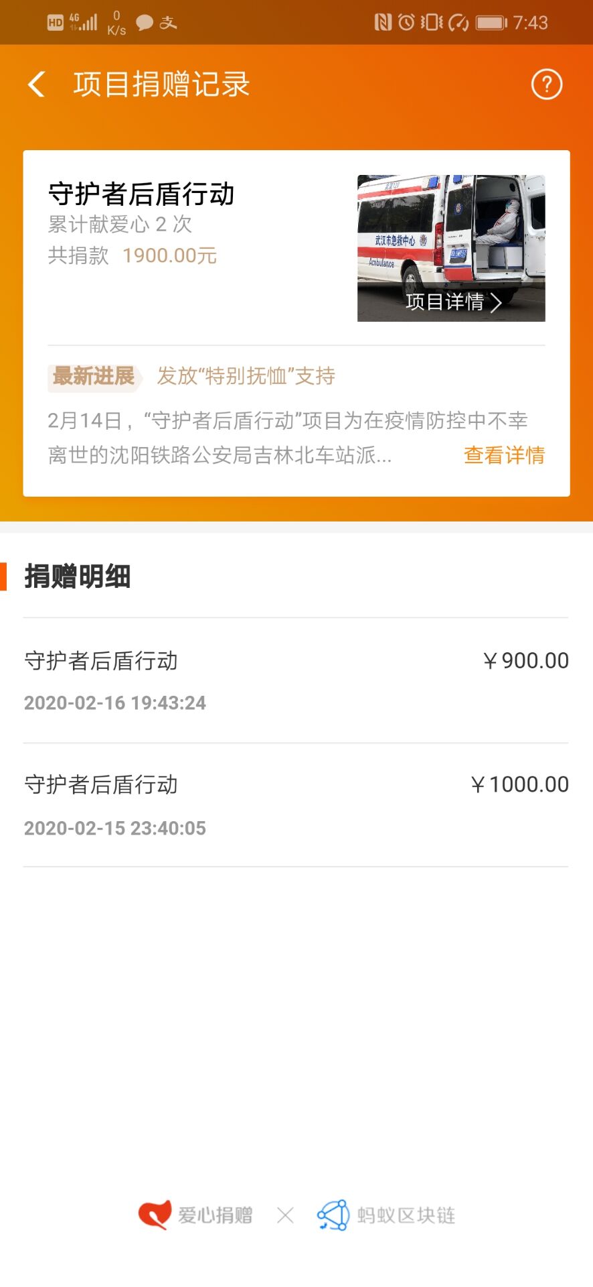This screenshot has width=593, height=1287.
Task: Tap the NFC status bar icon
Action: click(383, 23)
